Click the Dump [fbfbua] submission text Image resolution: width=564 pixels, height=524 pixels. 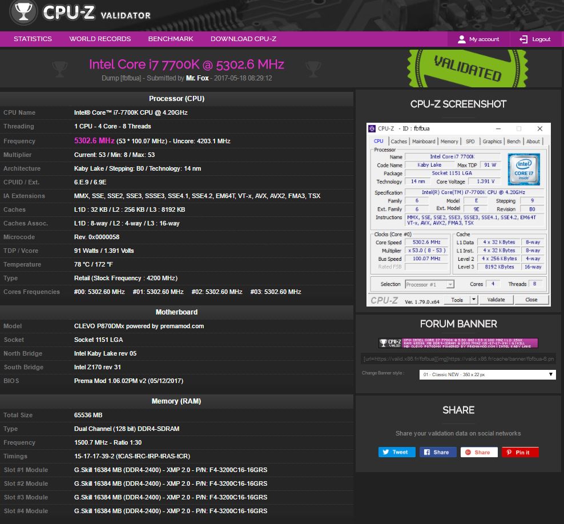121,78
